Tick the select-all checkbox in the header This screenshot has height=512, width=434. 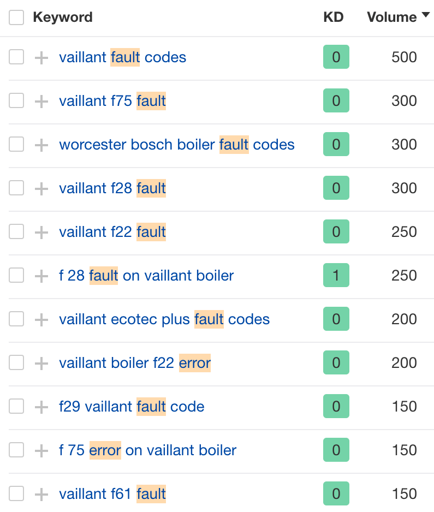pos(16,17)
